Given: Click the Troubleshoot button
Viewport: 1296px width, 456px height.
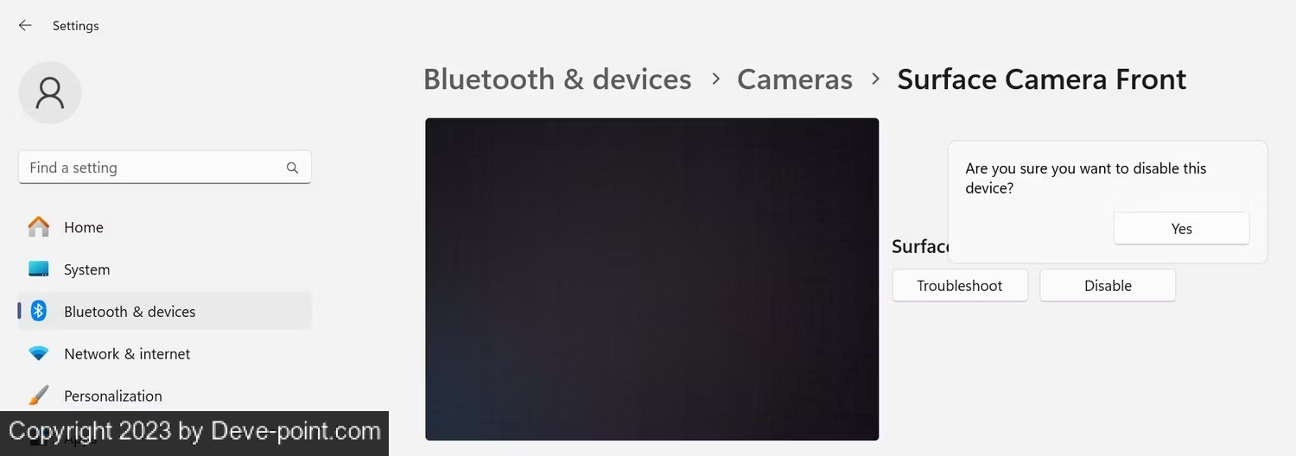Looking at the screenshot, I should coord(960,286).
